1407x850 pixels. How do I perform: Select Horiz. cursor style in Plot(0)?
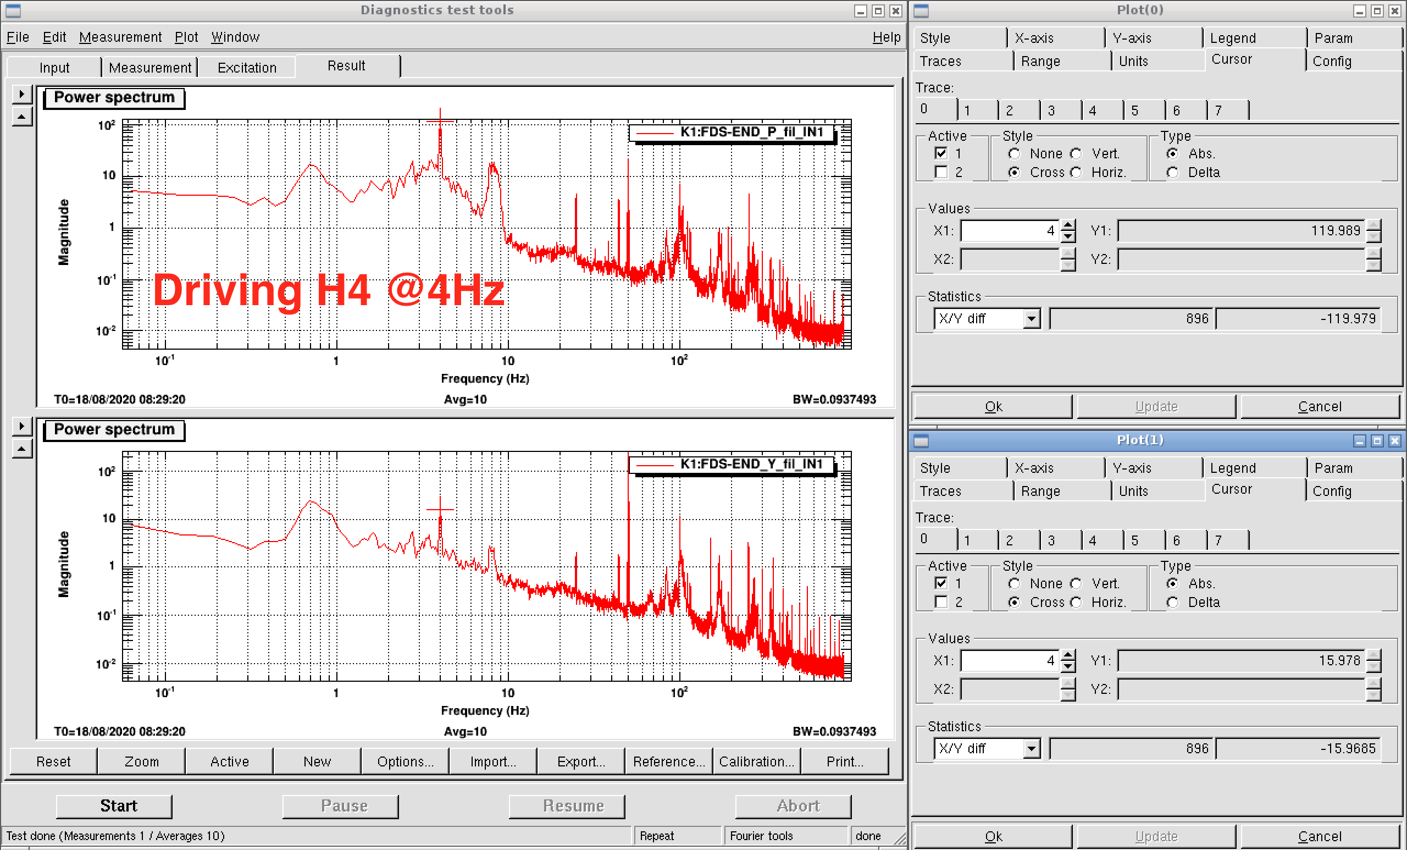(x=1076, y=173)
